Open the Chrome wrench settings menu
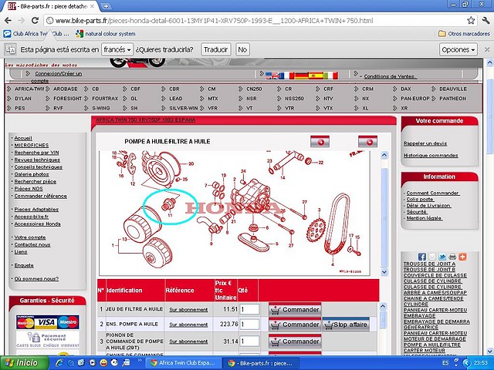Viewport: 494px width, 370px height. tap(486, 21)
